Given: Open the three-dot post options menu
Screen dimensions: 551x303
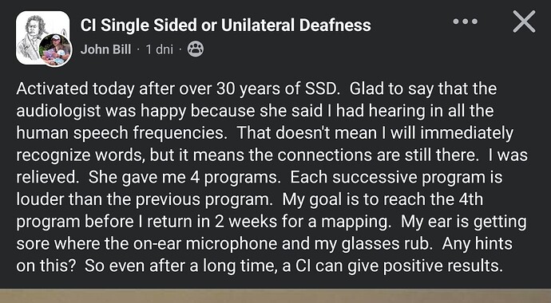Looking at the screenshot, I should pyautogui.click(x=466, y=22).
